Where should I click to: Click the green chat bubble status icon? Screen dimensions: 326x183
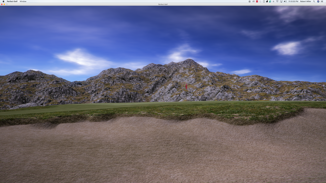tap(270, 1)
